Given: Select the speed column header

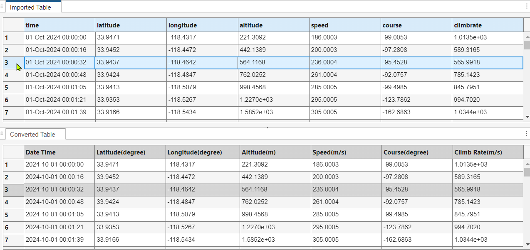Looking at the screenshot, I should (345, 25).
